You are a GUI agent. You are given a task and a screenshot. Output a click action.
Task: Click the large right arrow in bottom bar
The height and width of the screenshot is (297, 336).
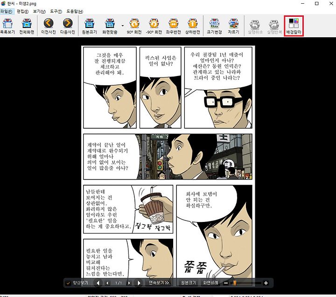coord(139,283)
